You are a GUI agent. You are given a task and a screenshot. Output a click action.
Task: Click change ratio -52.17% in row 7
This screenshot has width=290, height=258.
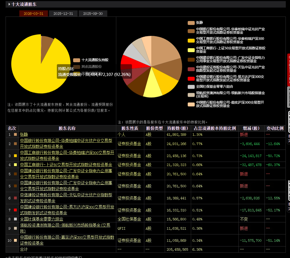pyautogui.click(x=273, y=210)
